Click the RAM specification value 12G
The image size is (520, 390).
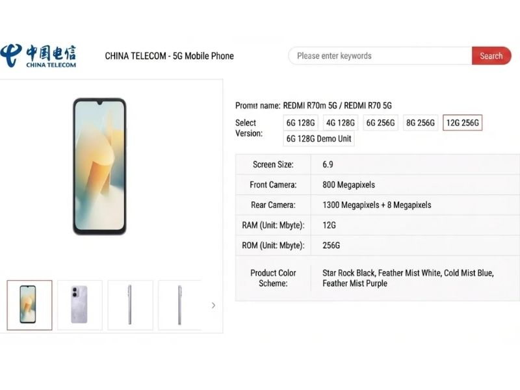tap(330, 225)
